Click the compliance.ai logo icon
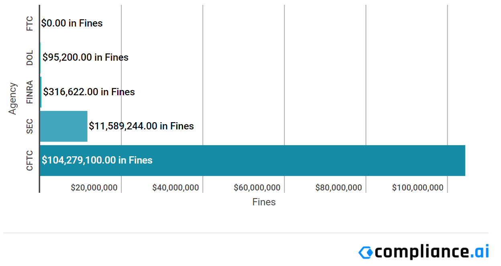 pos(365,252)
